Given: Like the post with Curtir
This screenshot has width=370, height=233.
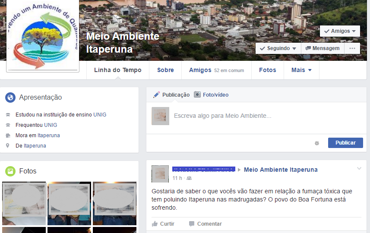Looking at the screenshot, I should coord(163,224).
